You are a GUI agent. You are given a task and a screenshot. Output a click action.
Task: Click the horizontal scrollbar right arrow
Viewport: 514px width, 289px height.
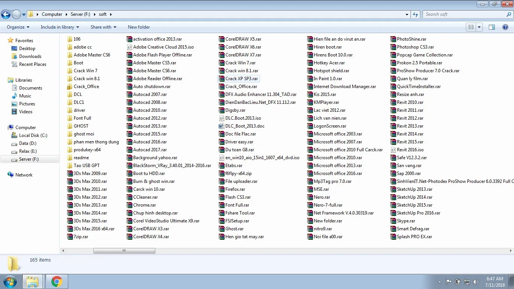[x=511, y=251]
